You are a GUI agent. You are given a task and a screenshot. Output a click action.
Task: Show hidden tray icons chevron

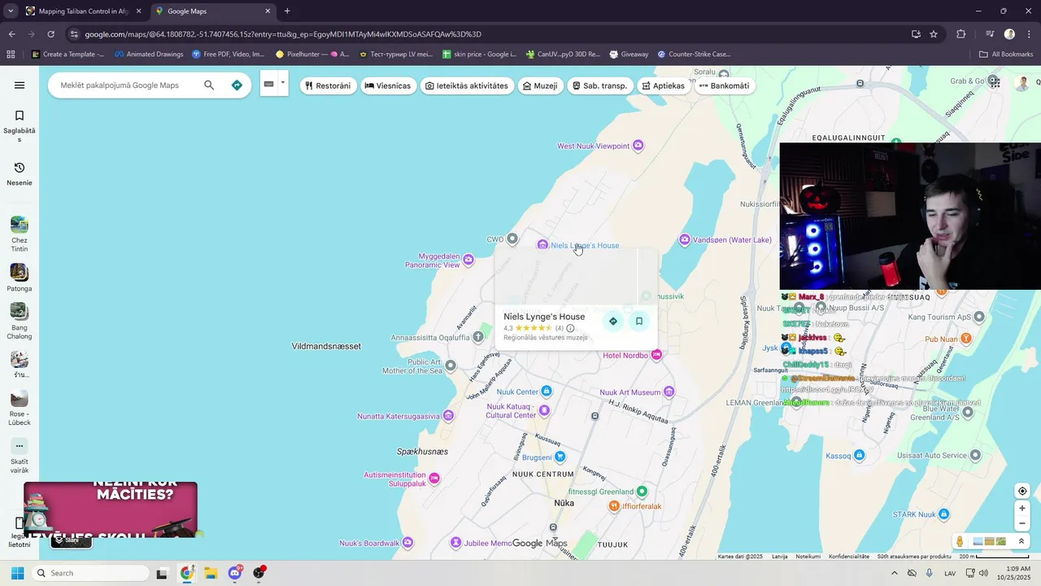click(895, 573)
